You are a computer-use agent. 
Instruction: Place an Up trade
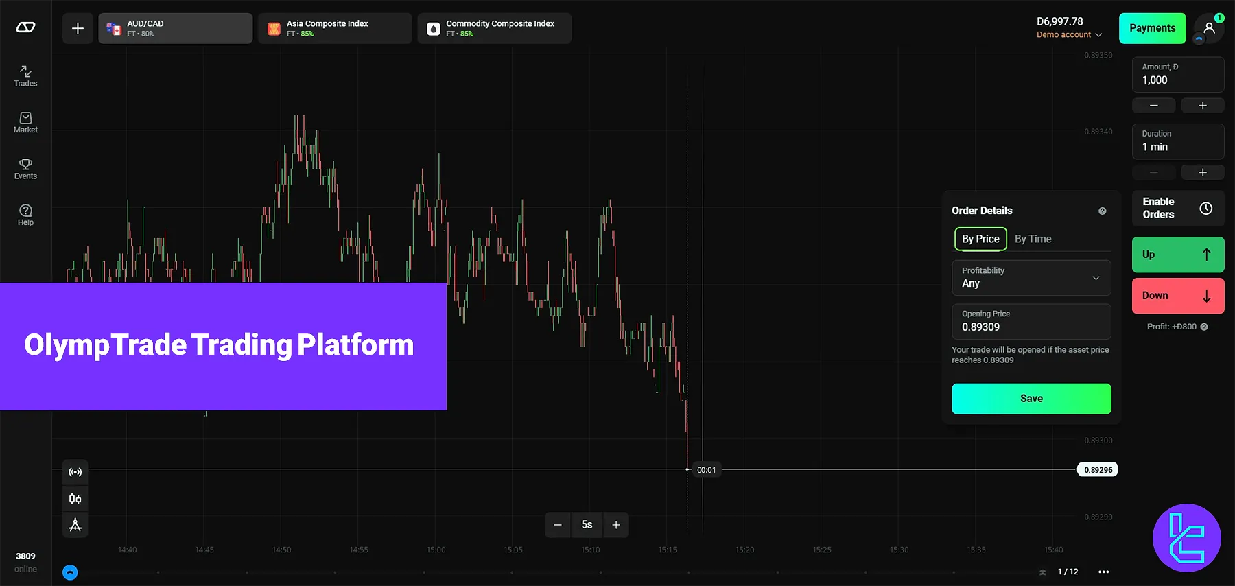pos(1178,255)
